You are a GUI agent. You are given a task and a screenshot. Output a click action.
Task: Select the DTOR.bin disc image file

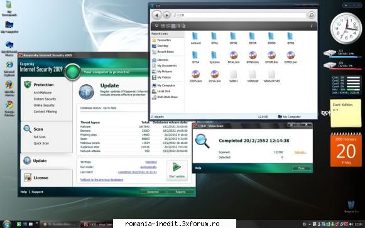click(271, 57)
